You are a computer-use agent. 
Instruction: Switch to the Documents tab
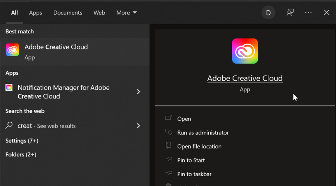[68, 13]
